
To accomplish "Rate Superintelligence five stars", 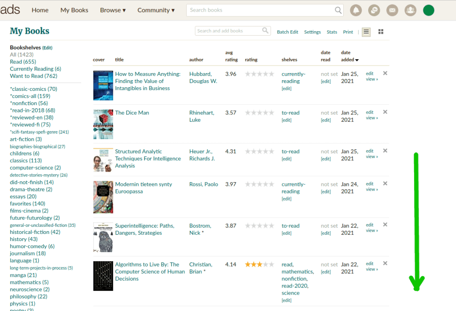I will pos(271,226).
